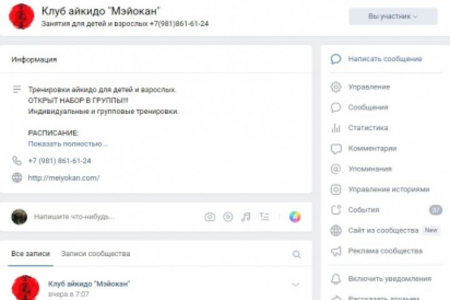Screen dimensions: 450x300
Task: Open the post timestamp 'вчера в 7:07'
Action: (69, 294)
